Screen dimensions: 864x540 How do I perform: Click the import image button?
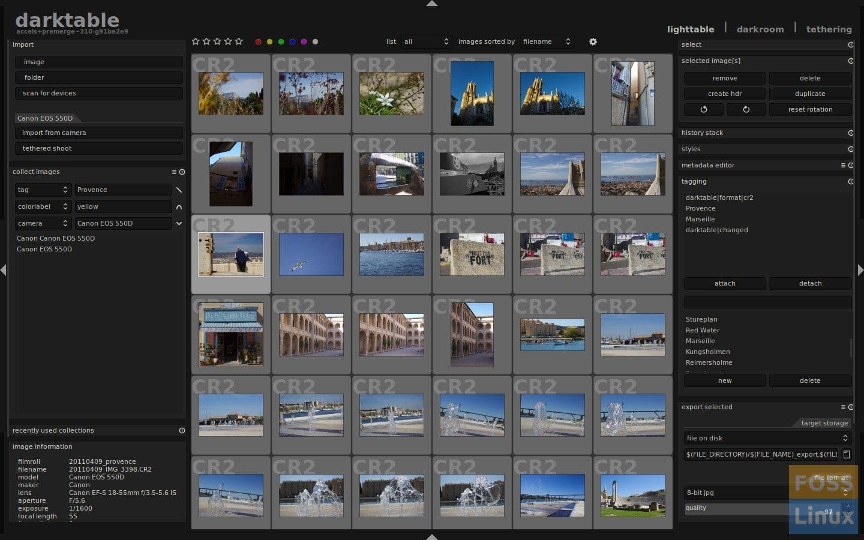tap(98, 62)
